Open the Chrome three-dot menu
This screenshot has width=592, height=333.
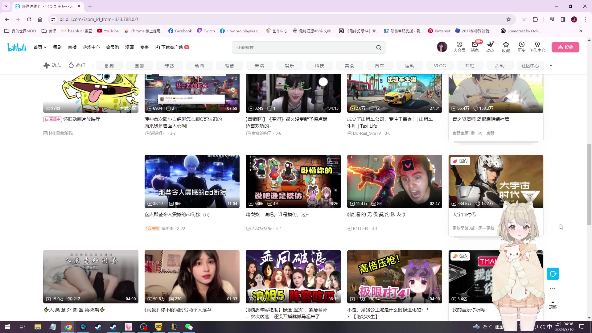[585, 19]
